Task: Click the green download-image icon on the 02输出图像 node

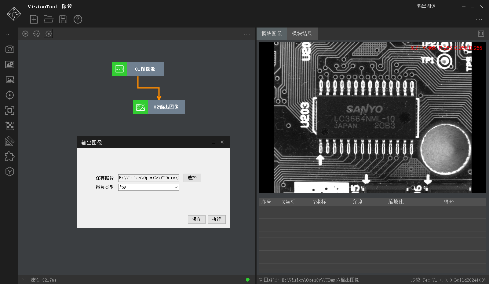Action: point(140,107)
